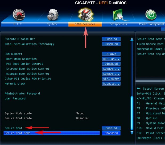Go to the Power Management tab

point(151,24)
